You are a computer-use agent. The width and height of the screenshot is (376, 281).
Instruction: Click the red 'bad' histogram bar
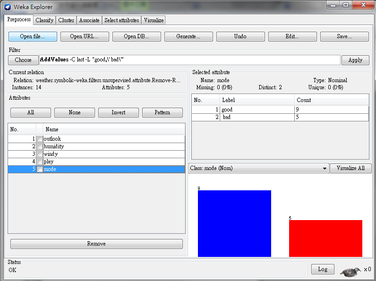pos(325,238)
